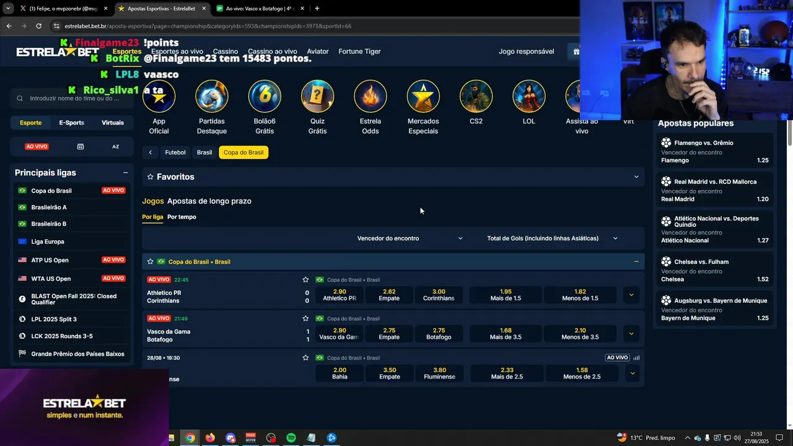This screenshot has height=446, width=793.
Task: Click the gift icon in the header
Action: [x=576, y=51]
